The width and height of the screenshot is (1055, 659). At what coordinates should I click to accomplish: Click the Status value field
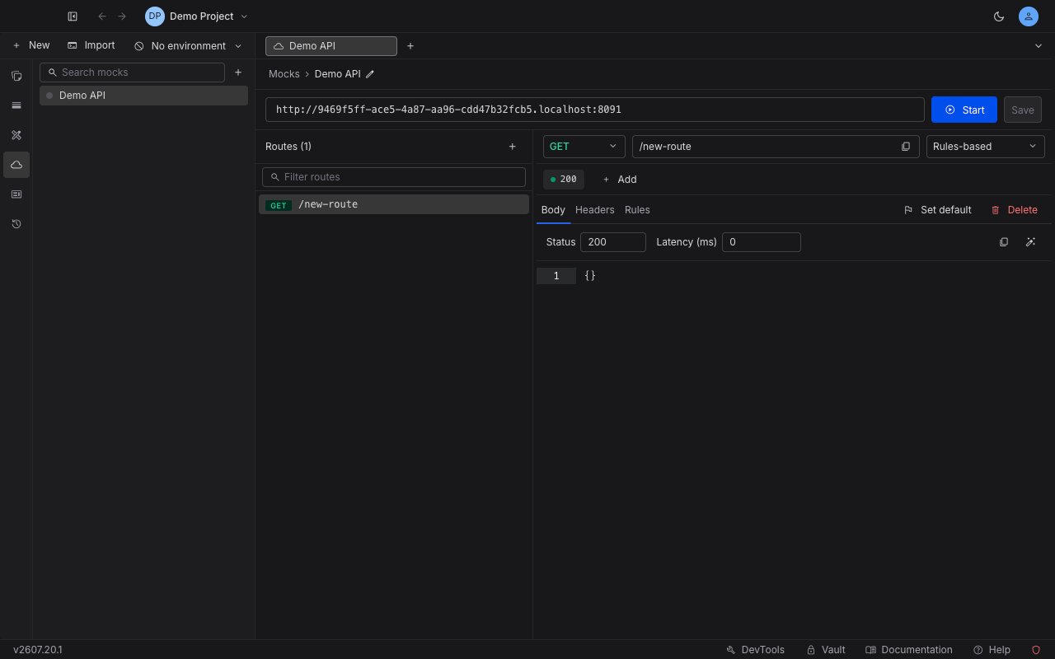(613, 242)
